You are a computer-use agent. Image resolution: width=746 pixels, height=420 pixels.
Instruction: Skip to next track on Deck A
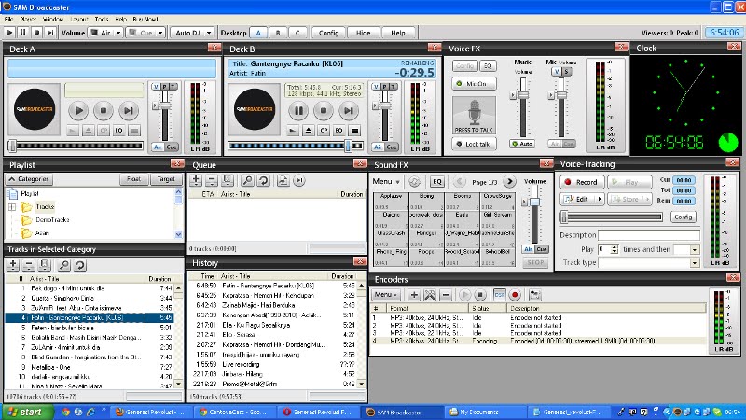128,110
